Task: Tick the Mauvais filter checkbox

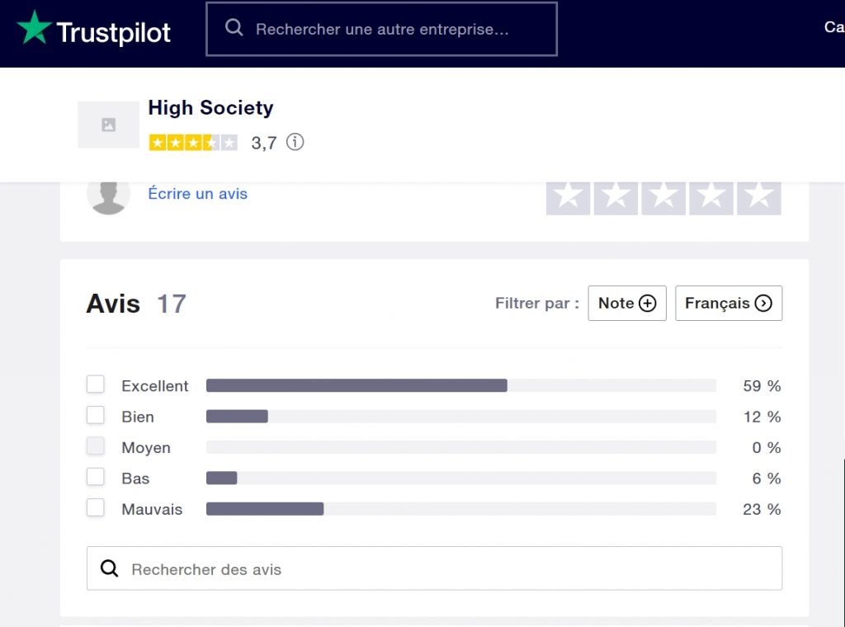Action: (96, 508)
